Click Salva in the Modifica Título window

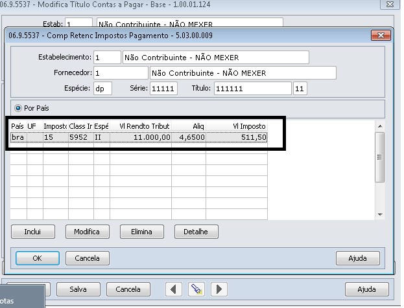[x=78, y=289]
